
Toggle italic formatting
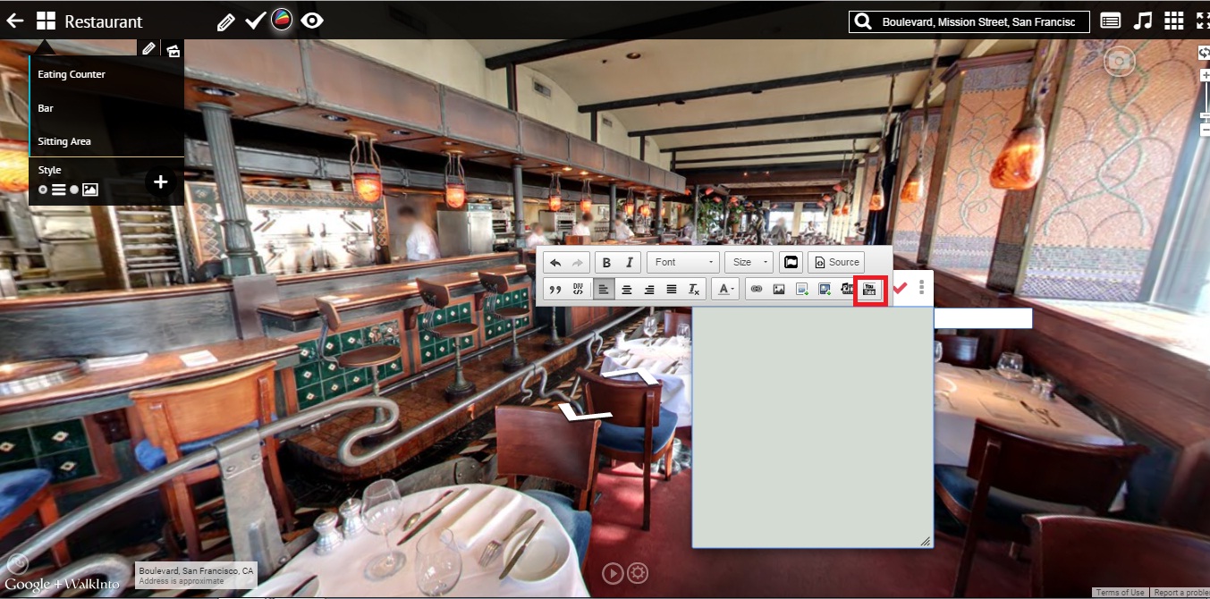(x=629, y=262)
